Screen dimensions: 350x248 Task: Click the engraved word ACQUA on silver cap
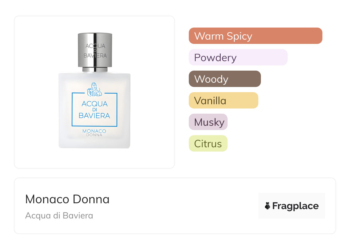[95, 46]
